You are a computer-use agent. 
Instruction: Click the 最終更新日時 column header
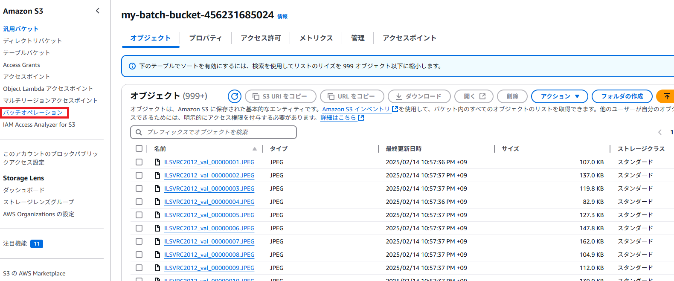point(404,149)
